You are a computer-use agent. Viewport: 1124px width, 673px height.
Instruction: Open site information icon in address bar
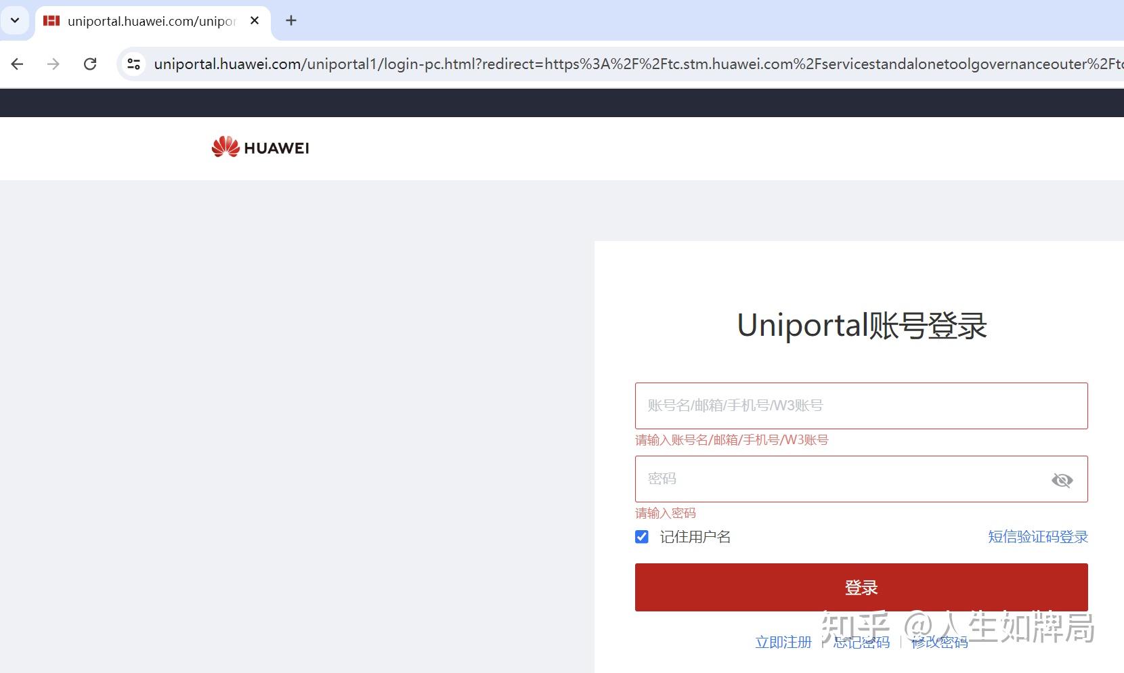(134, 64)
